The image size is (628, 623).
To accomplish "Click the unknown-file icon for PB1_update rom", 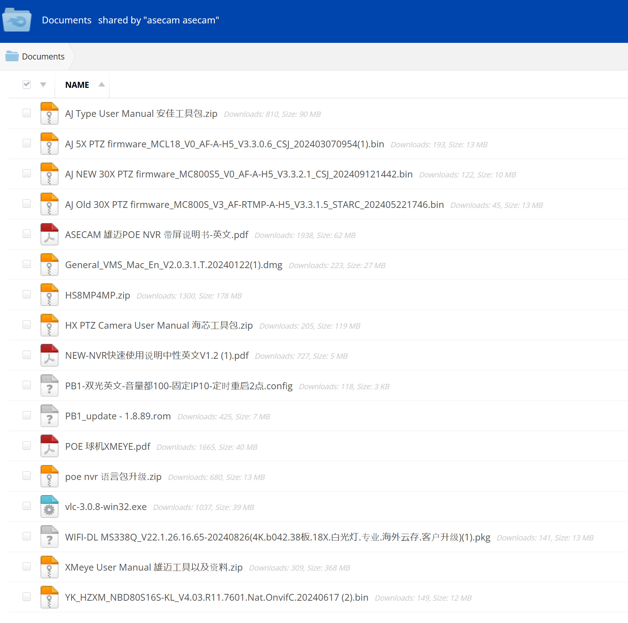I will 49,416.
